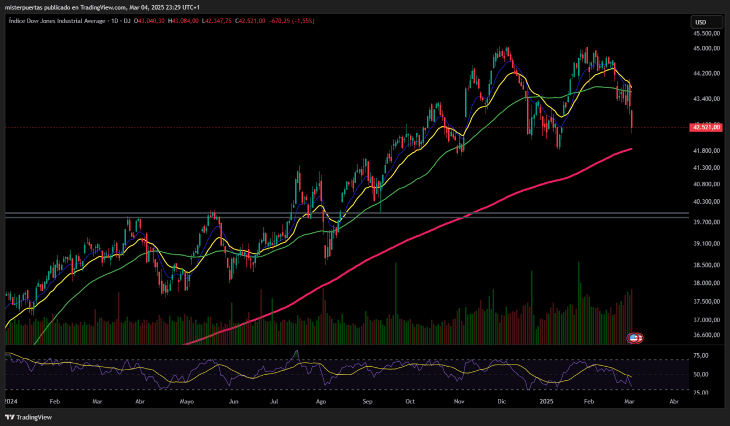The height and width of the screenshot is (426, 730).
Task: Click the 45.500,00 price axis label
Action: 707,33
